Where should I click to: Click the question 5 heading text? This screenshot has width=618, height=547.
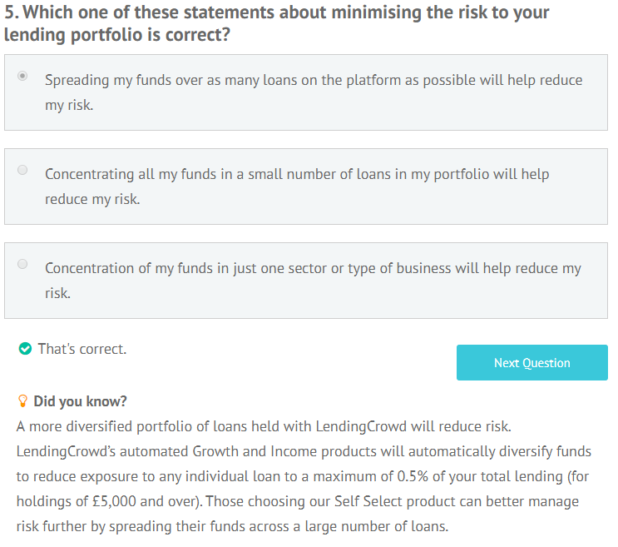coord(276,23)
